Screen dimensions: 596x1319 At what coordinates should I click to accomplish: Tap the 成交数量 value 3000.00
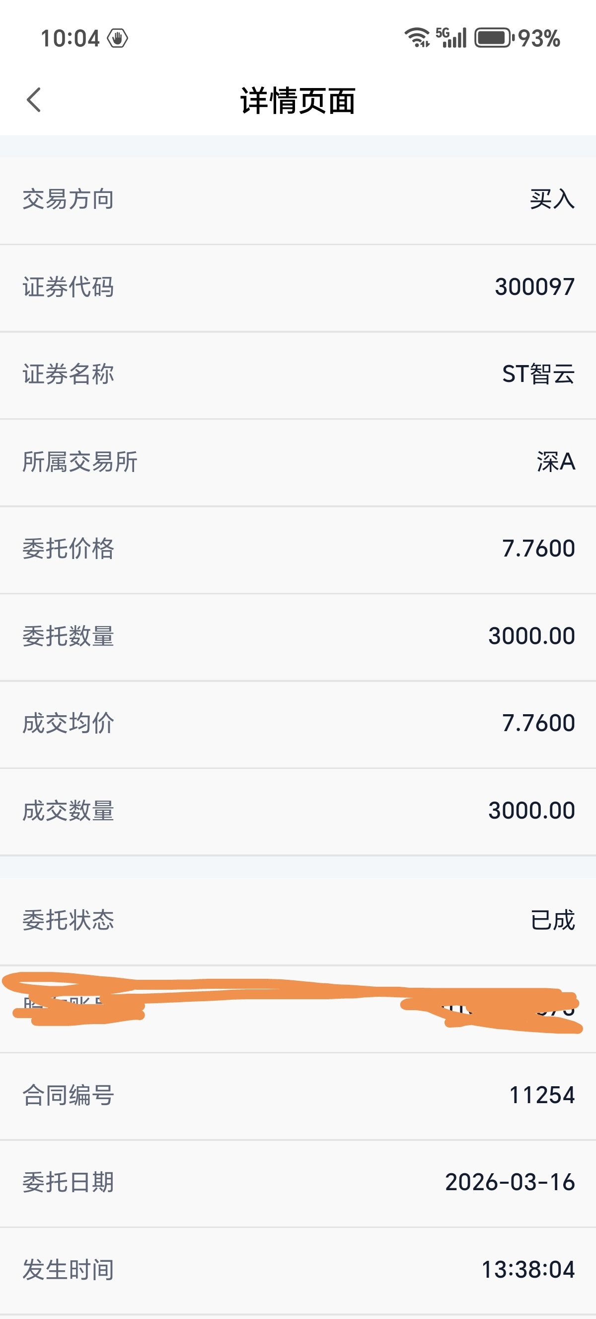click(531, 811)
